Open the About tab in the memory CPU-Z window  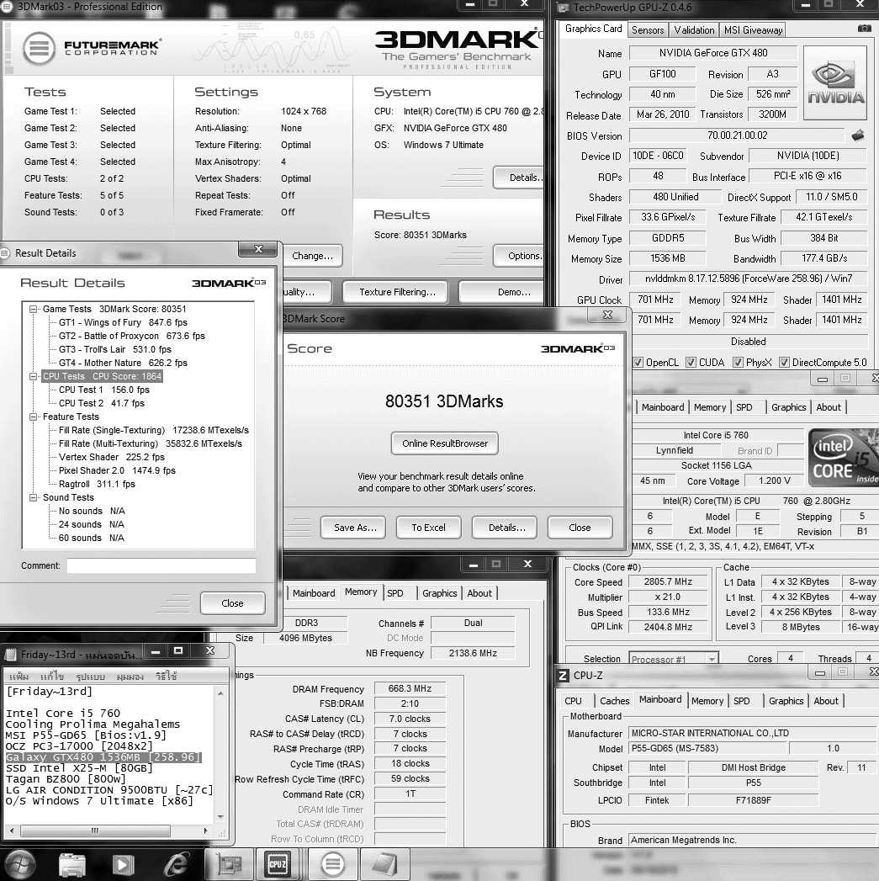479,593
